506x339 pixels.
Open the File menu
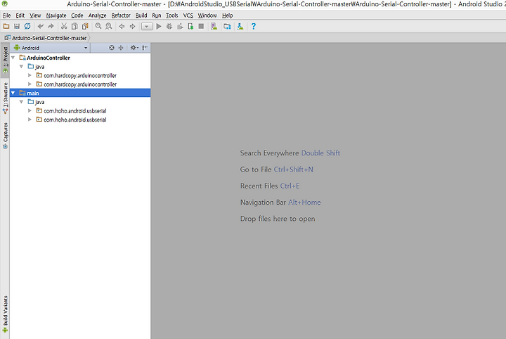pos(6,15)
